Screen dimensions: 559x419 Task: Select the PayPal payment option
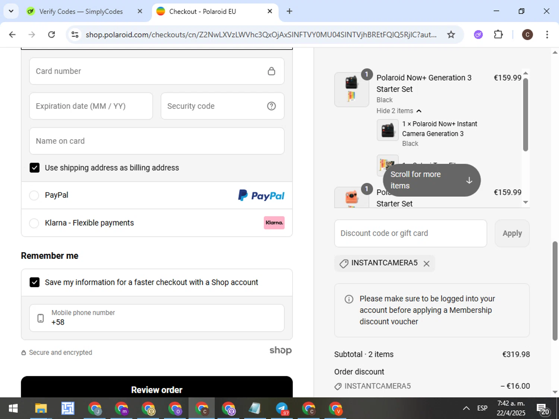click(x=34, y=195)
